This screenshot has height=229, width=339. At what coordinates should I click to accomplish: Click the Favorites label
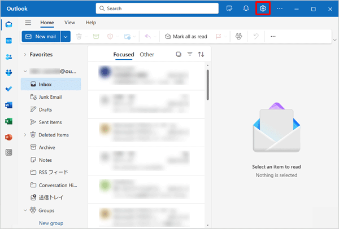[x=41, y=54]
